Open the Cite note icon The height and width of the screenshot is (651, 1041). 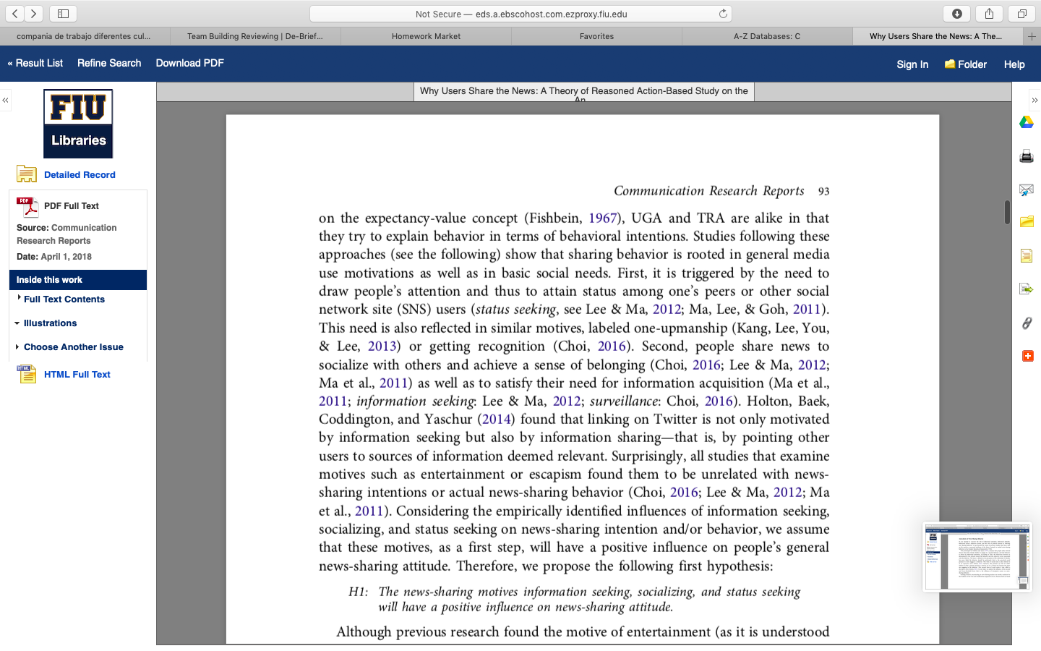pyautogui.click(x=1027, y=255)
